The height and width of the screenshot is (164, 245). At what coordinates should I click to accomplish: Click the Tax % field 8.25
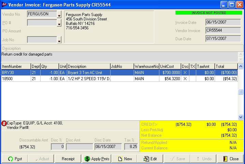[x=131, y=147]
